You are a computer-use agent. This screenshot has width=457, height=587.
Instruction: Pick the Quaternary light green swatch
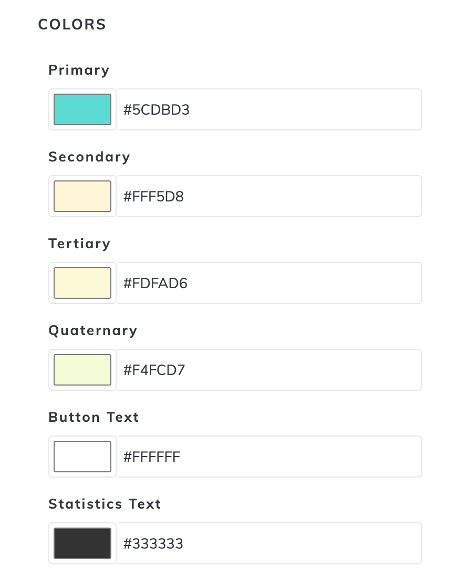click(82, 370)
